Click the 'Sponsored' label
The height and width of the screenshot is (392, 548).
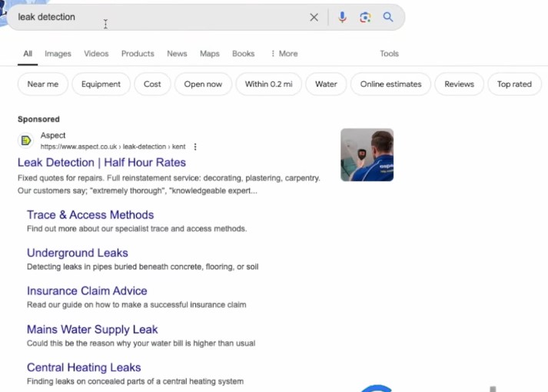(38, 119)
